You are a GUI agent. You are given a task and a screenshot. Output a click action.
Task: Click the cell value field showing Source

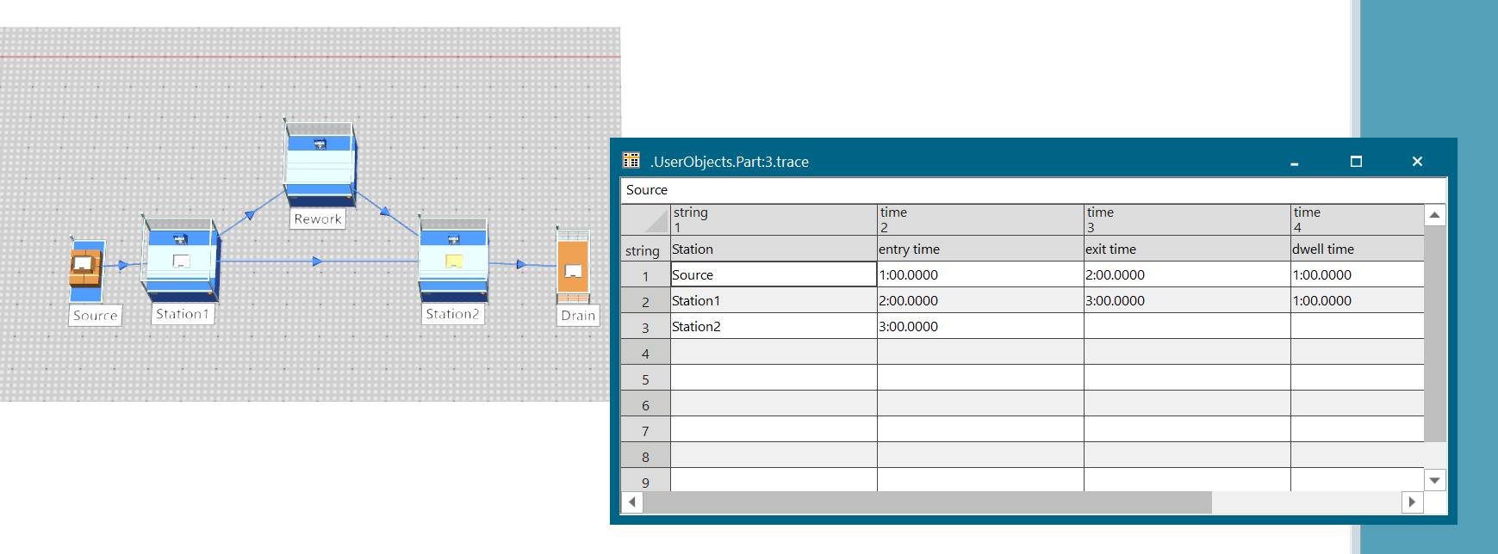point(1033,190)
